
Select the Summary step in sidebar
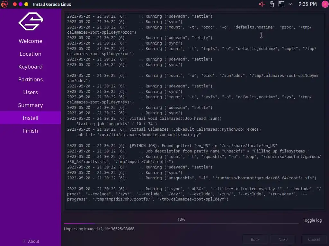pyautogui.click(x=31, y=105)
